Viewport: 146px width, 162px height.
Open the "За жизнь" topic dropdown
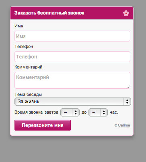(x=73, y=102)
